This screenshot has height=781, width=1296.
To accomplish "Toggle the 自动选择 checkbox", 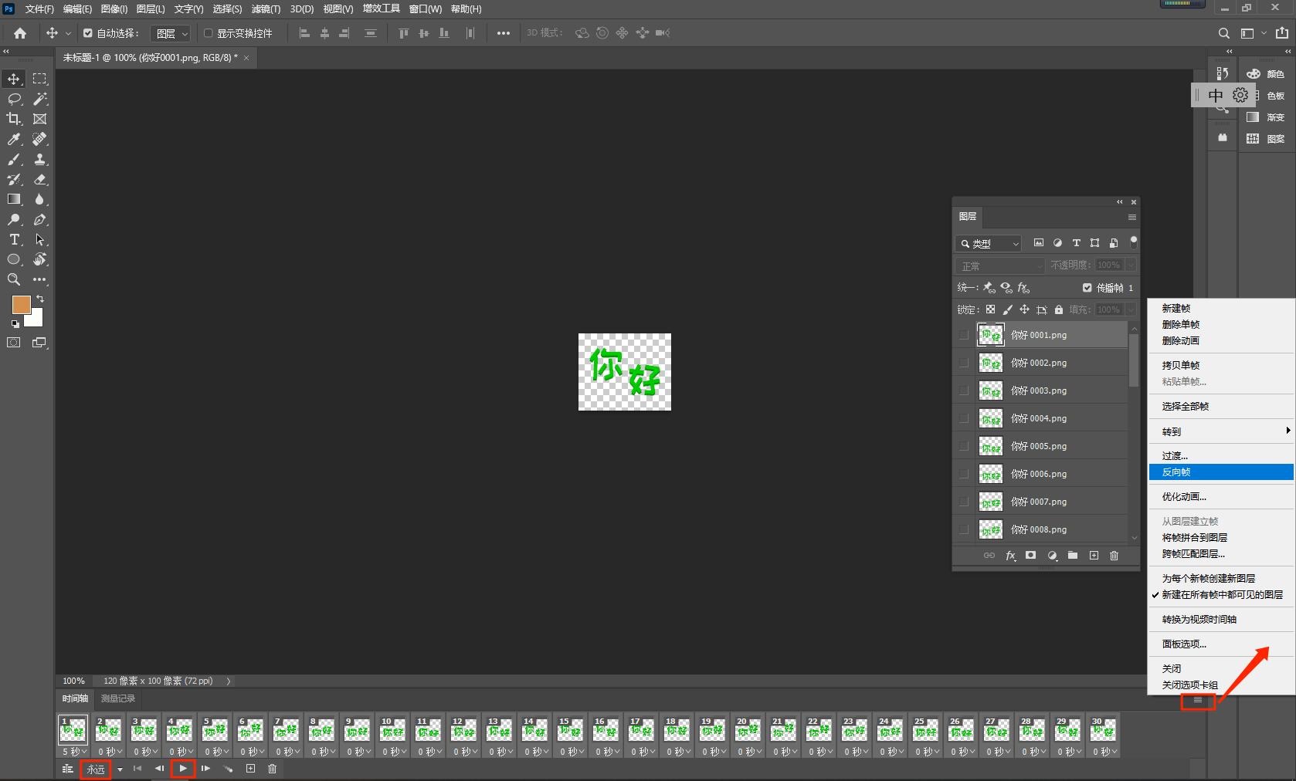I will (88, 33).
